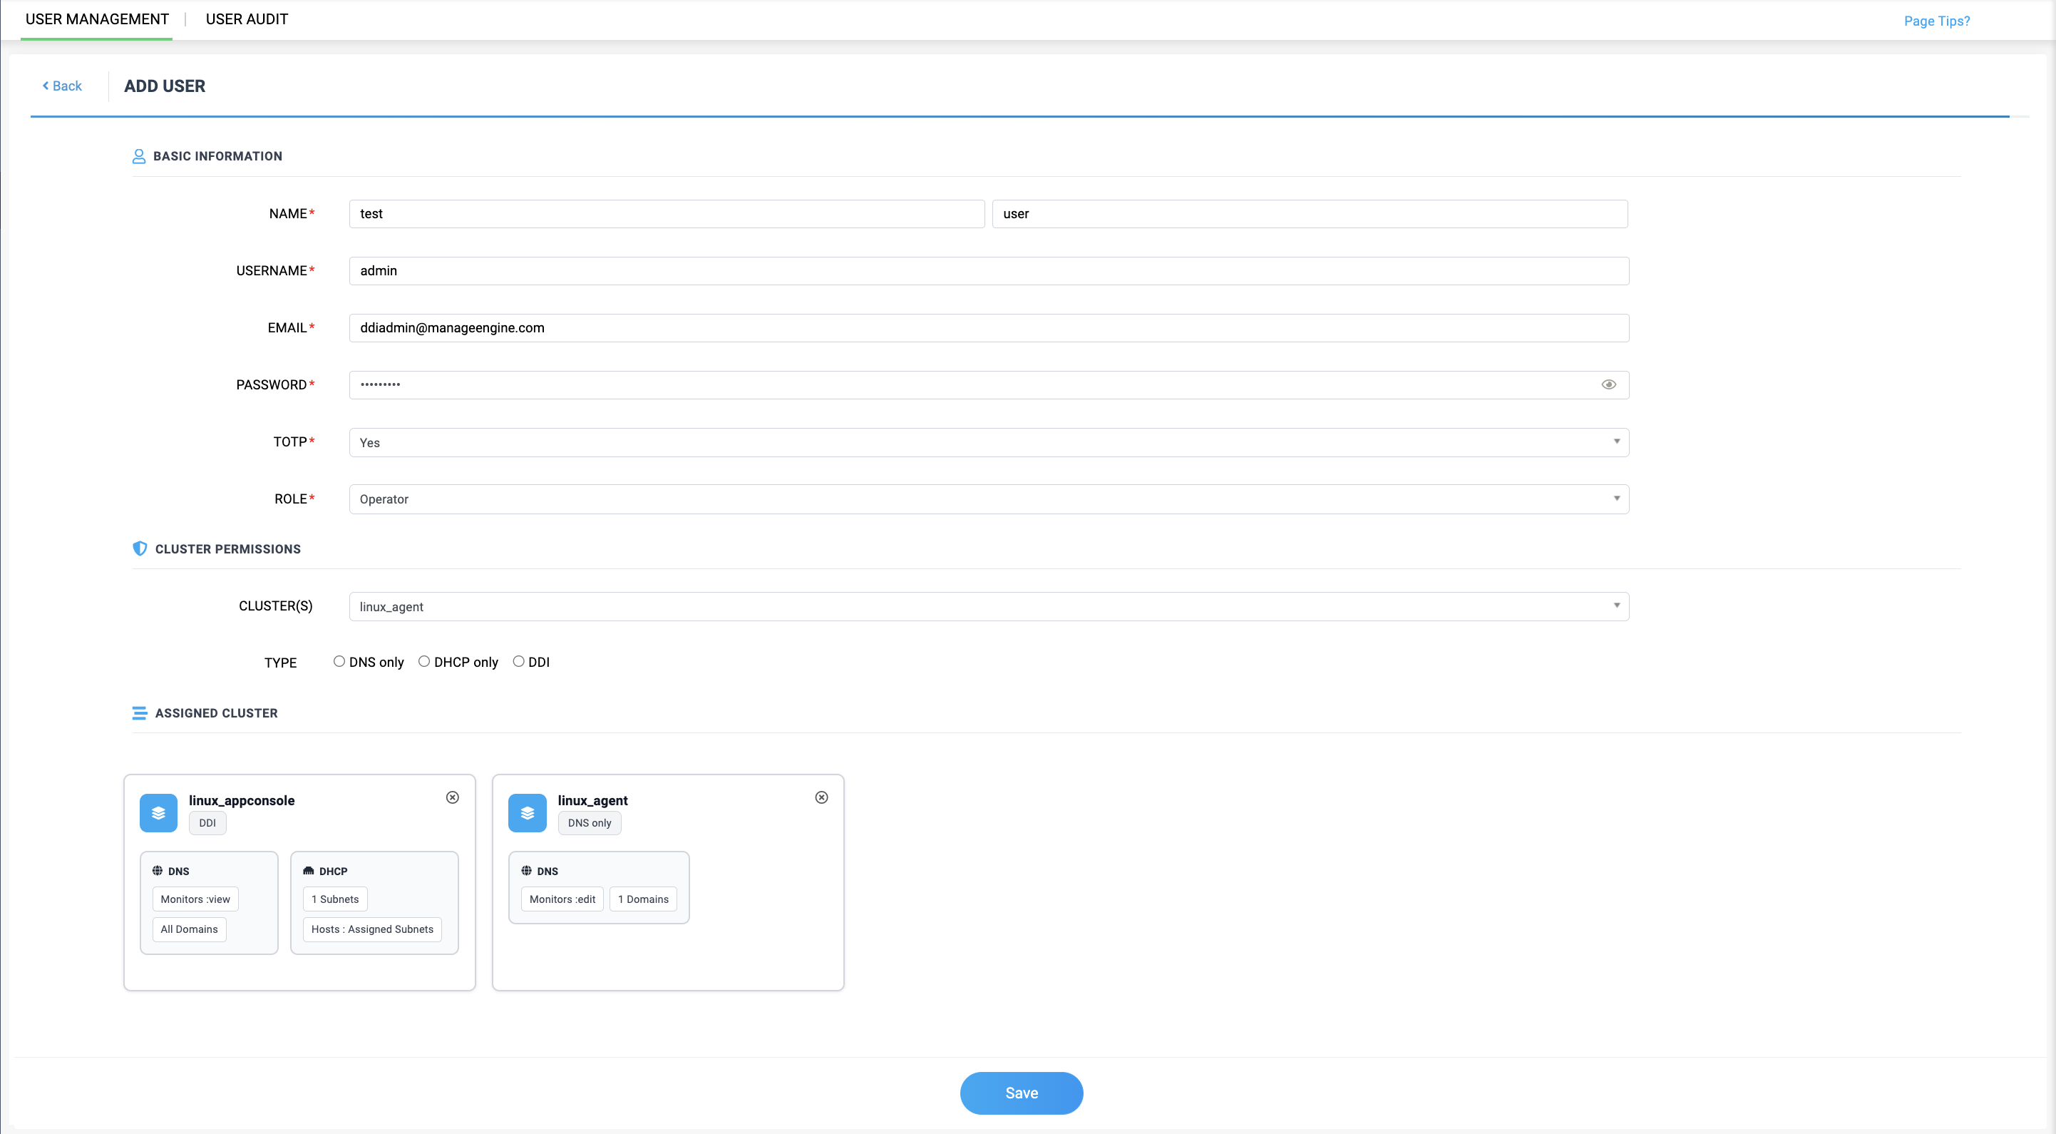Expand the Role dropdown showing Operator
2056x1134 pixels.
point(988,499)
